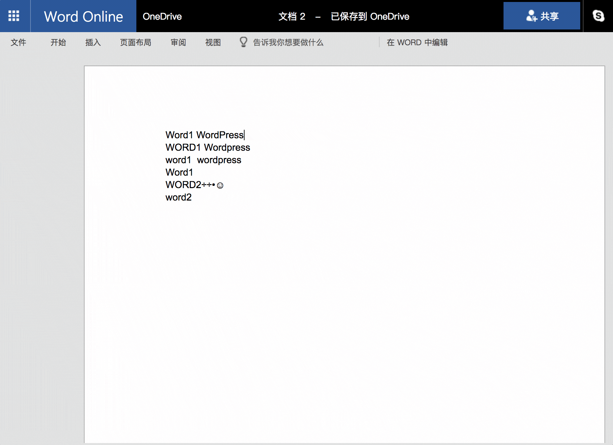
Task: Click the standalone 'Word1' line
Action: [x=179, y=172]
